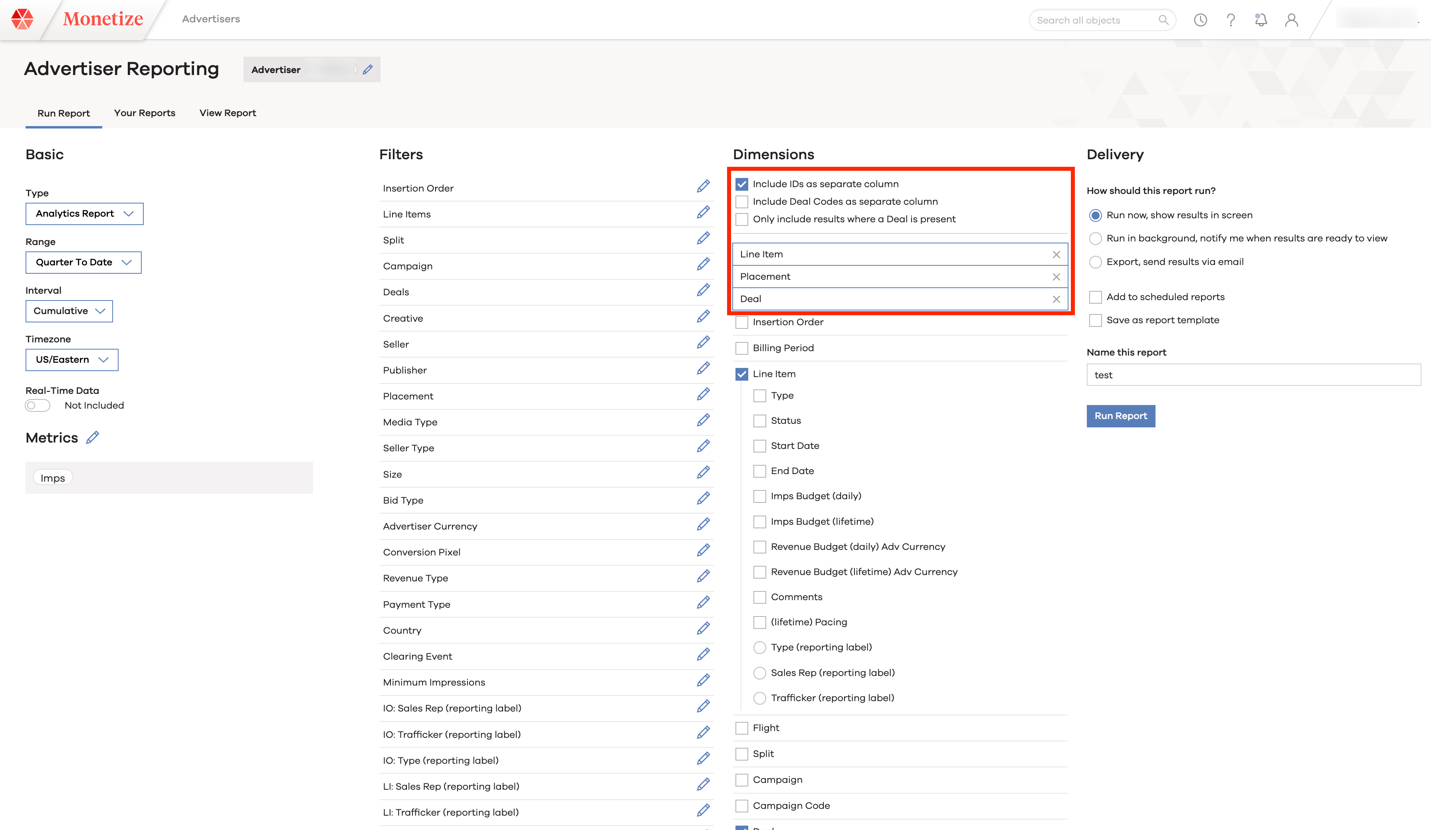Expand the Quarter To Date range dropdown
The height and width of the screenshot is (830, 1431).
83,262
